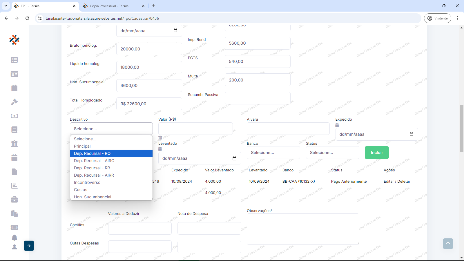Click the scroll-to-top arrow button
The width and height of the screenshot is (464, 261).
coord(448,244)
